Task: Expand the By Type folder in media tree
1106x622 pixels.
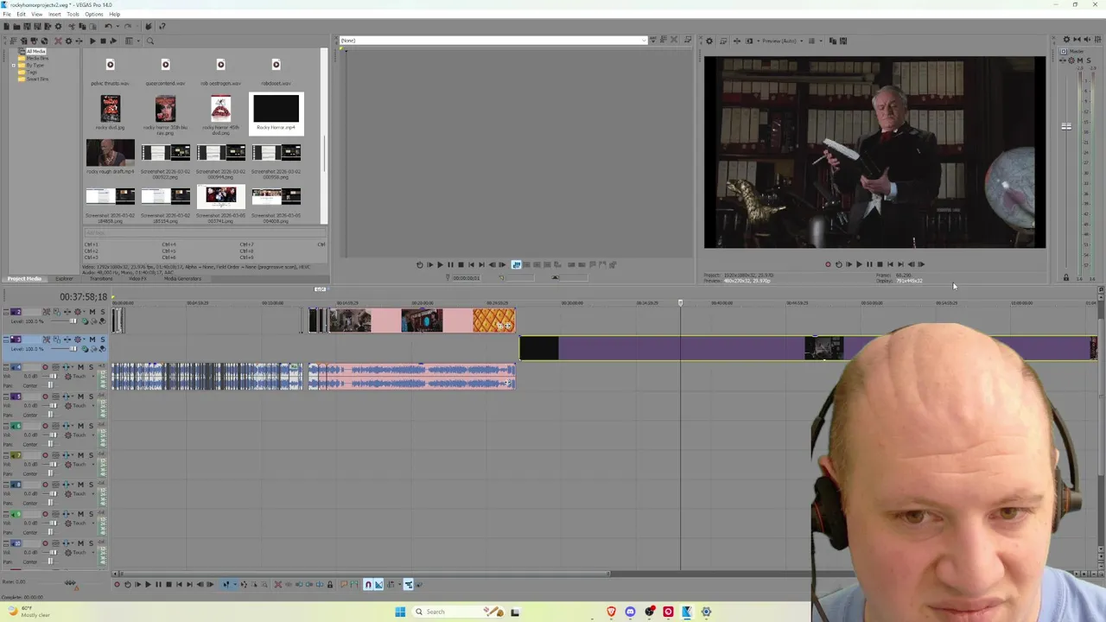Action: point(14,66)
